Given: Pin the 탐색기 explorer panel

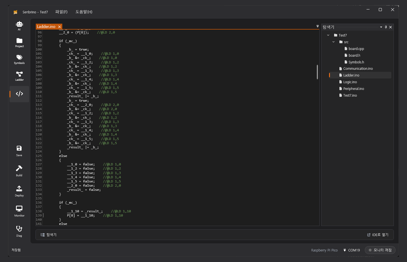Looking at the screenshot, I should pos(386,27).
